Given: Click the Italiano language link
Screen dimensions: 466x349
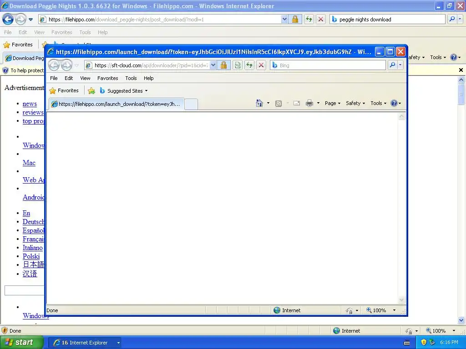Looking at the screenshot, I should (33, 248).
